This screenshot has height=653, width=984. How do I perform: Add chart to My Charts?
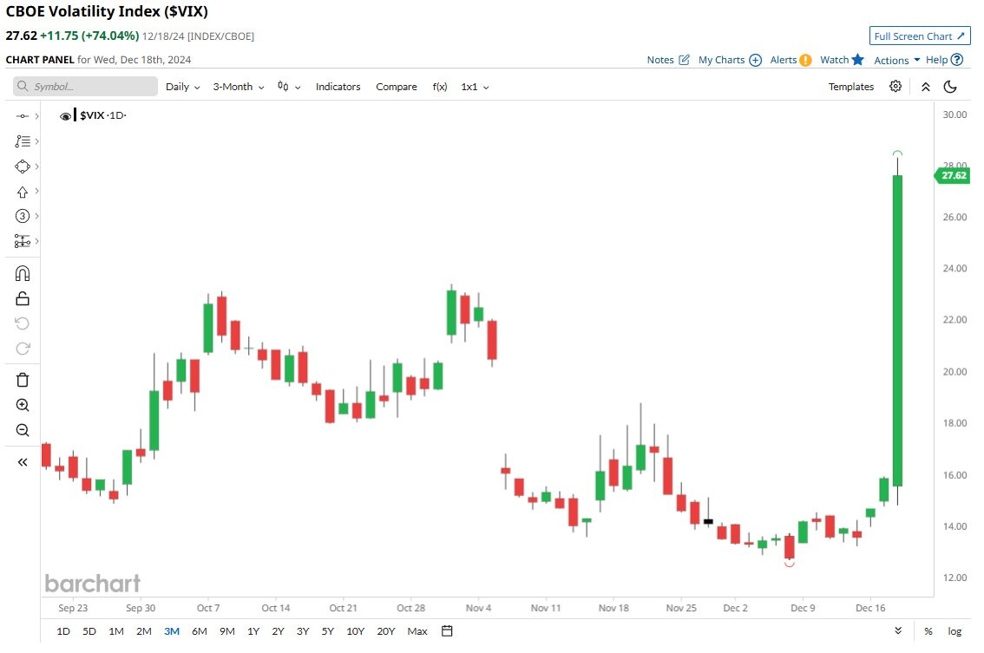[730, 60]
